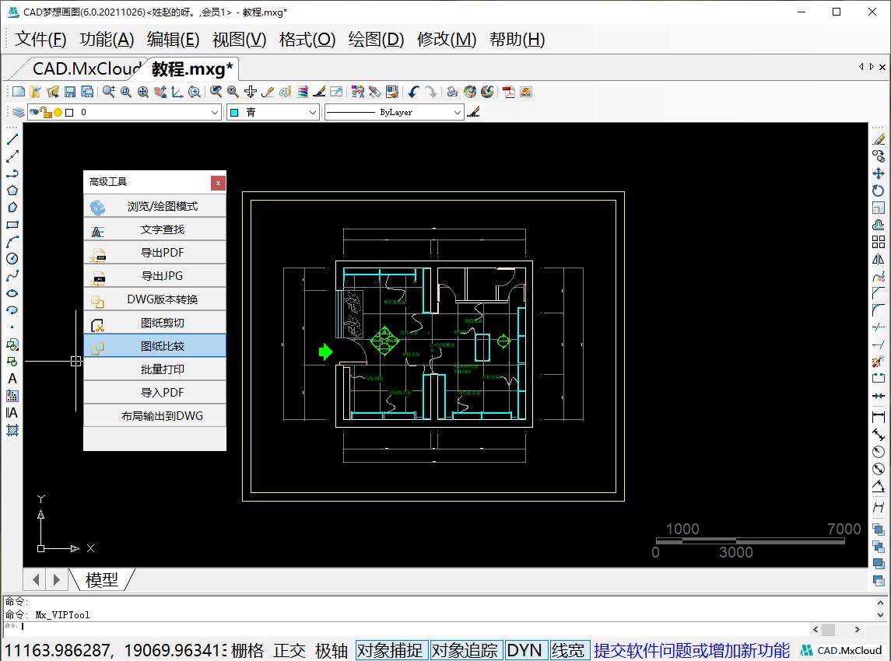Select the Line drawing tool
The width and height of the screenshot is (891, 661).
click(x=12, y=139)
